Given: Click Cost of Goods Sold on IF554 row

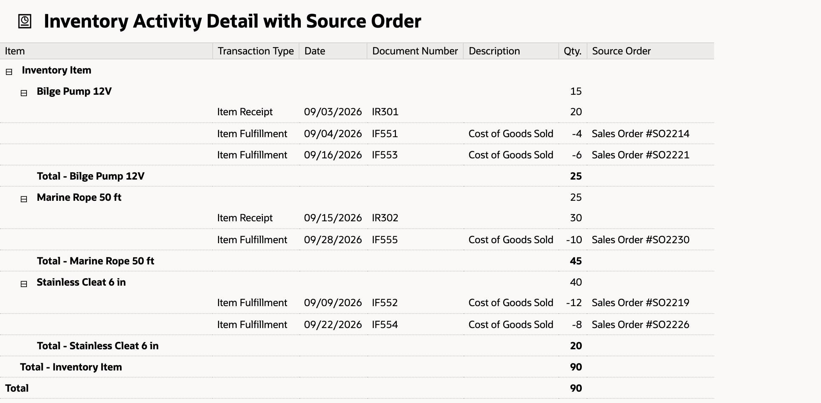Looking at the screenshot, I should pyautogui.click(x=511, y=325).
